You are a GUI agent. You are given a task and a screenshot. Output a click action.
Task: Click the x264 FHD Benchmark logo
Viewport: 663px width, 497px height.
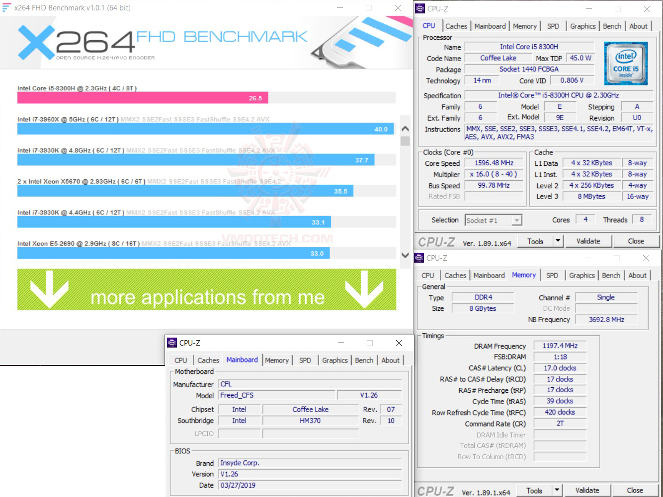coord(163,43)
